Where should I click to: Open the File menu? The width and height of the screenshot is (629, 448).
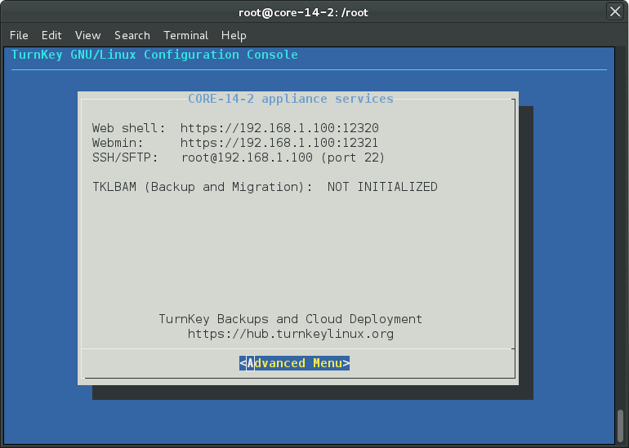pos(19,35)
